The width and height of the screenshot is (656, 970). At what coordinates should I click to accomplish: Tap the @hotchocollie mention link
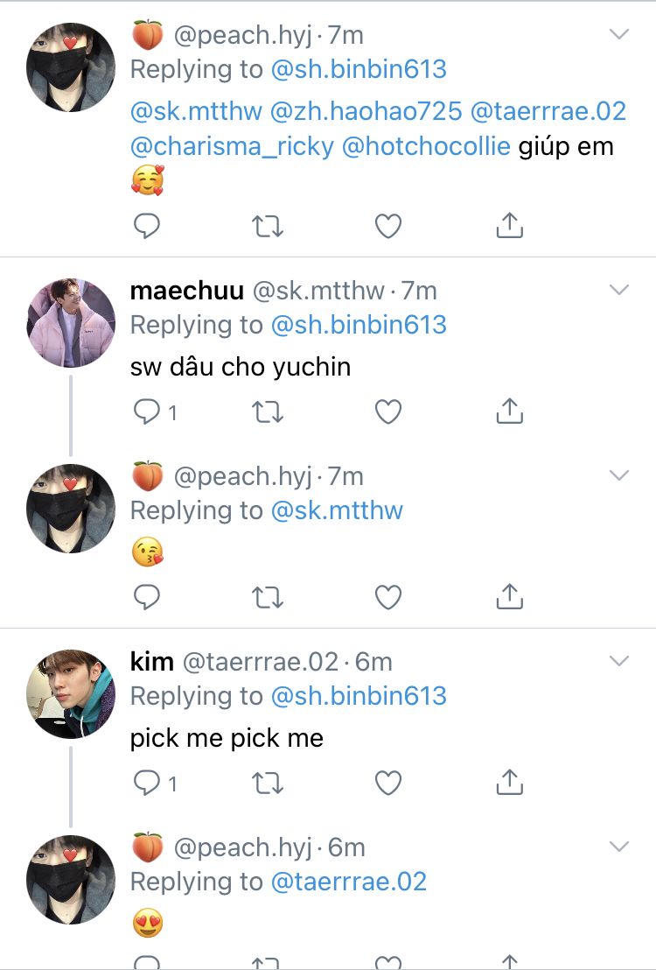(426, 146)
